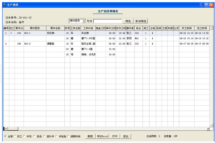The image size is (215, 143).
Task: Select the 09-16 14:15 start time cell
Action: tap(187, 33)
